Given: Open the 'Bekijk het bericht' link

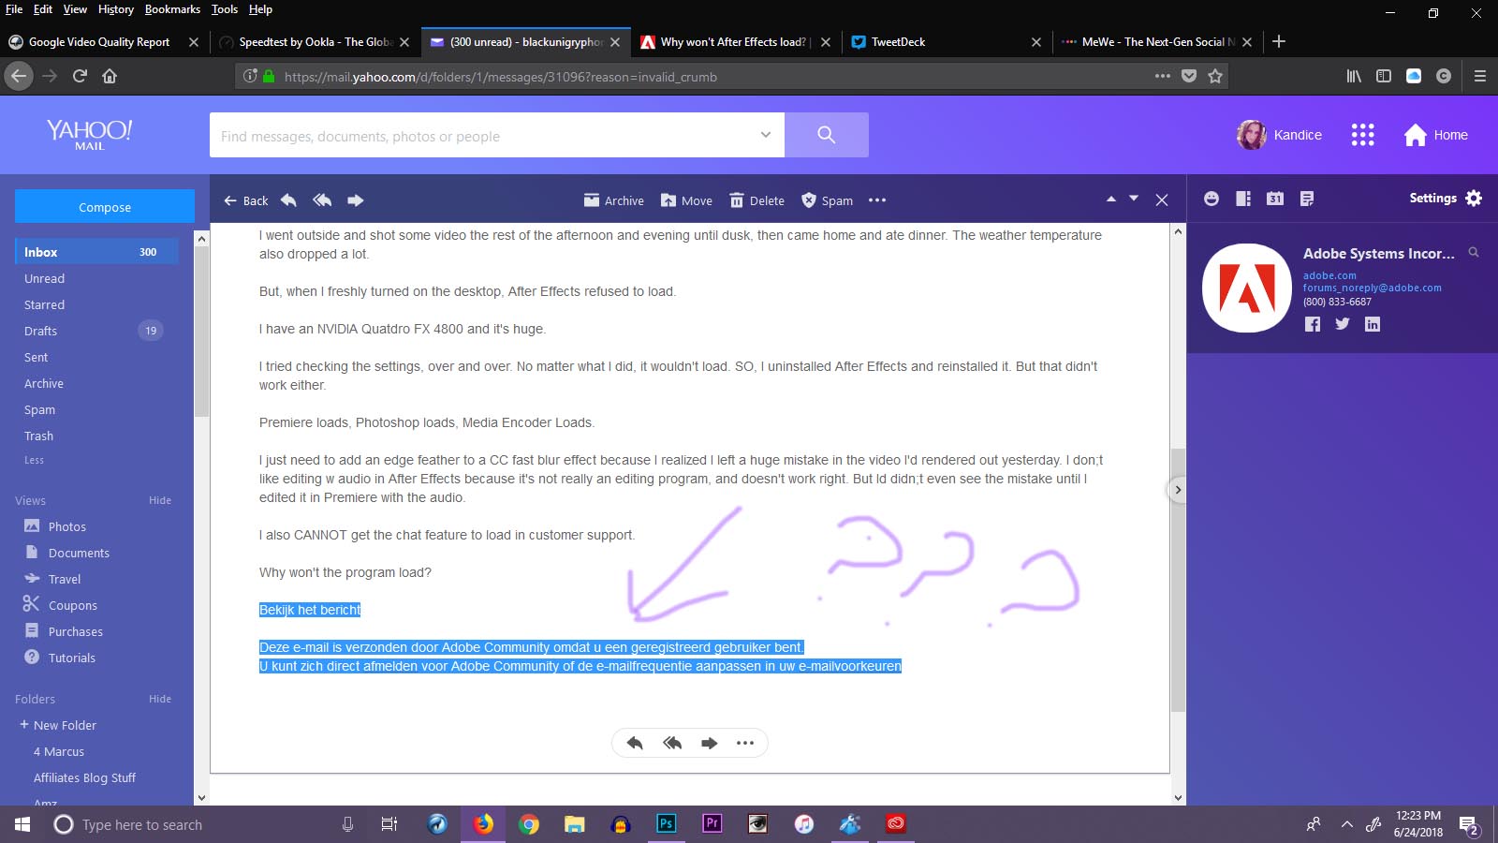Looking at the screenshot, I should coord(310,610).
